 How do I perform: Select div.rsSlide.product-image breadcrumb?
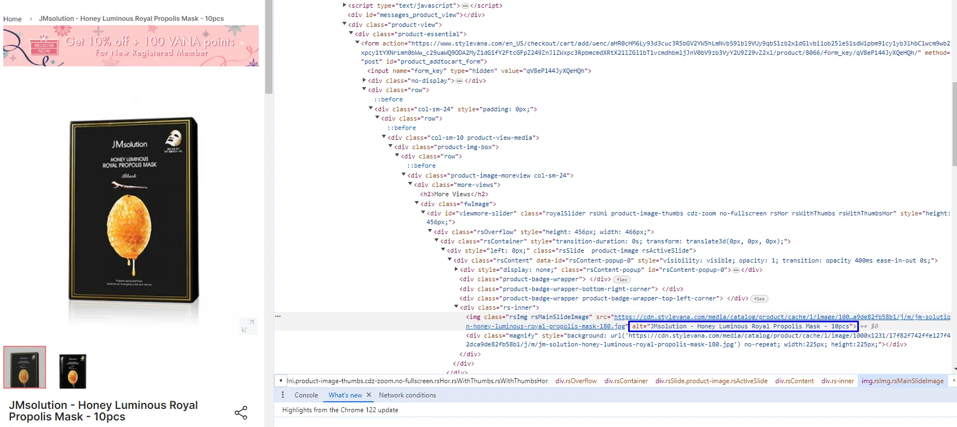pyautogui.click(x=711, y=381)
